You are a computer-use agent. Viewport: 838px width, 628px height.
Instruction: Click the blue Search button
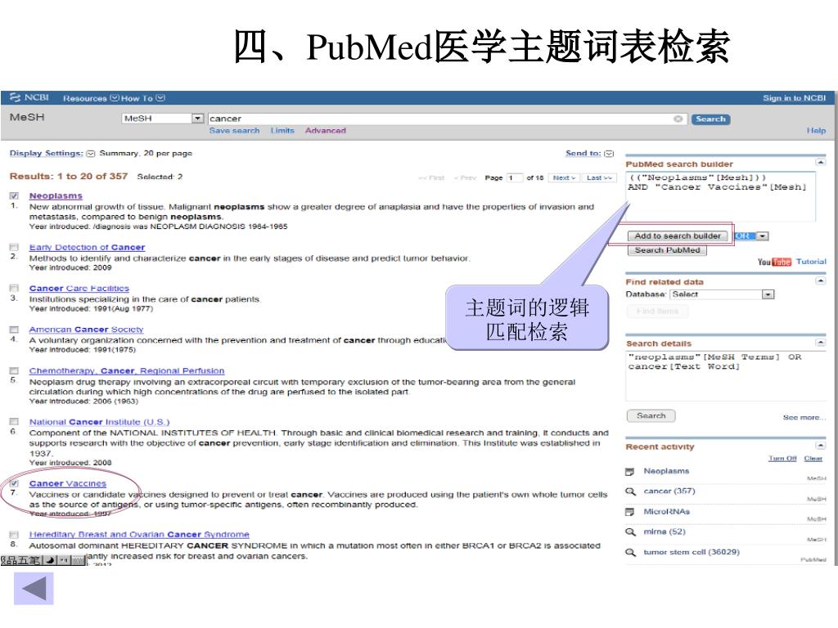coord(711,119)
